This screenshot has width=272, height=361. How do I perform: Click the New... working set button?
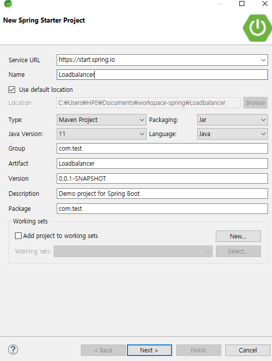click(x=238, y=236)
